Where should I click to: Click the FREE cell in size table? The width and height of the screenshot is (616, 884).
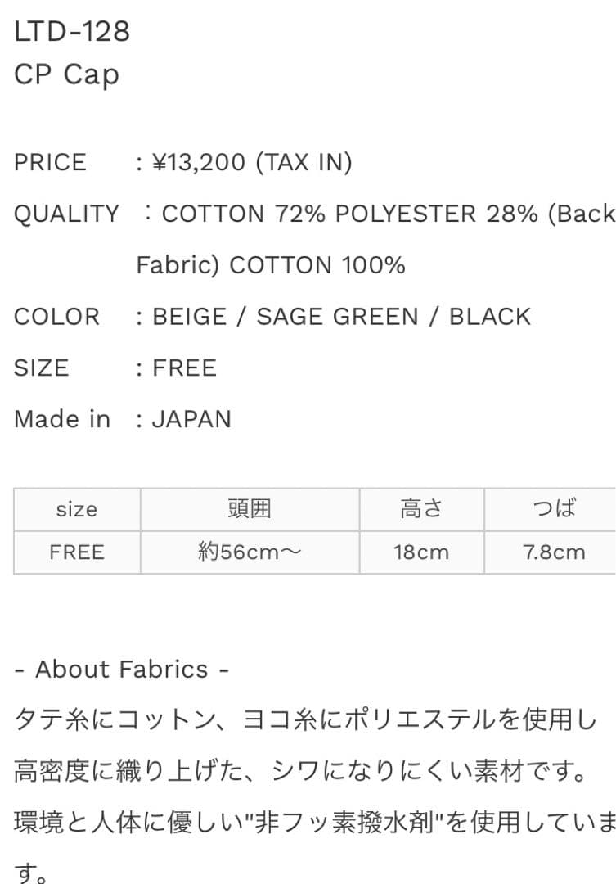[77, 552]
